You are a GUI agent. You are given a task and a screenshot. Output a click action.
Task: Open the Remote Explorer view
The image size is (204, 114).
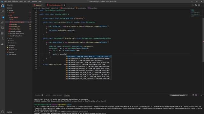[3, 28]
